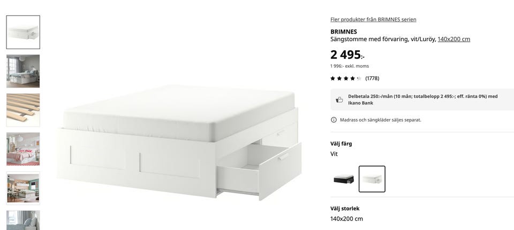Open the bedroom scene thumbnail with window
Image resolution: width=514 pixels, height=230 pixels.
pos(23,71)
